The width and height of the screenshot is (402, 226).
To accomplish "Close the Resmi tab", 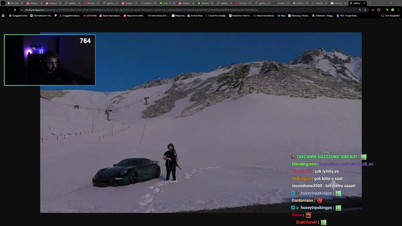I will point(326,3).
